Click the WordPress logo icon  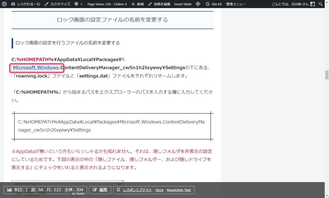click(4, 4)
